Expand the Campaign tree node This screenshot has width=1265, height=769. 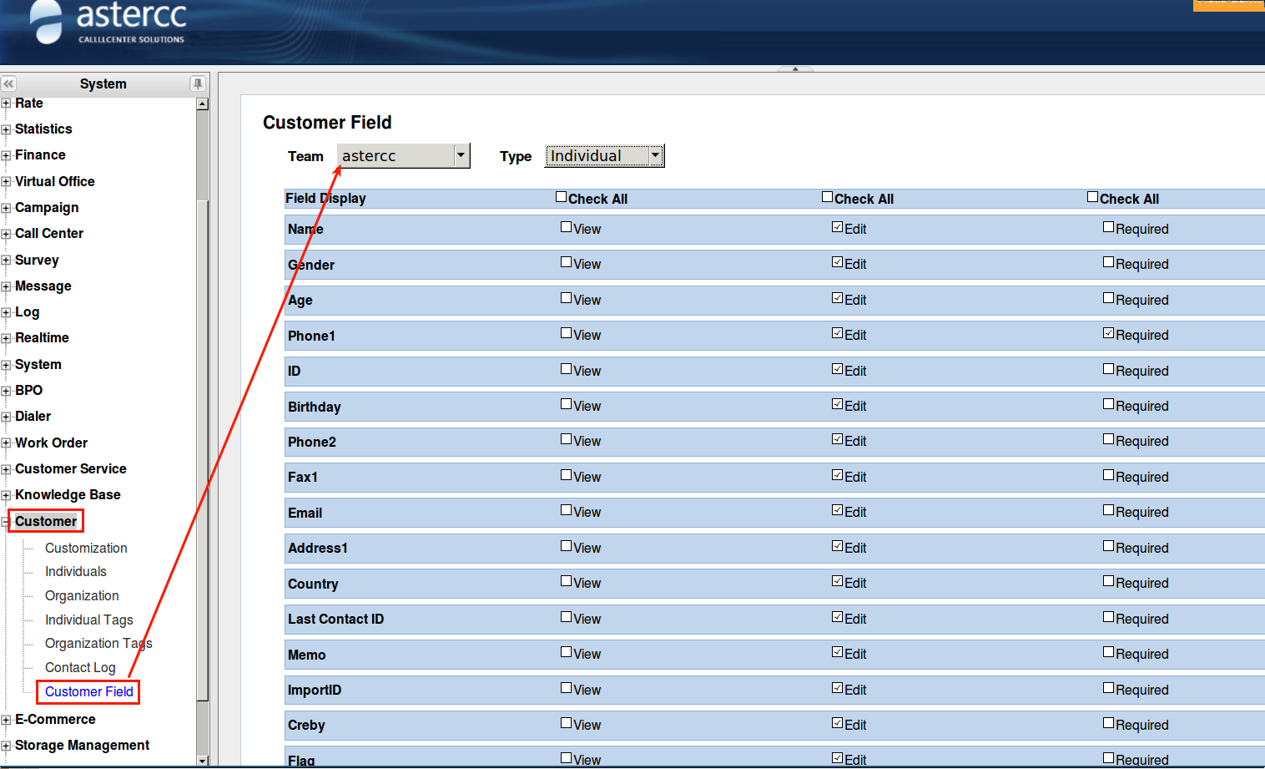[x=6, y=208]
